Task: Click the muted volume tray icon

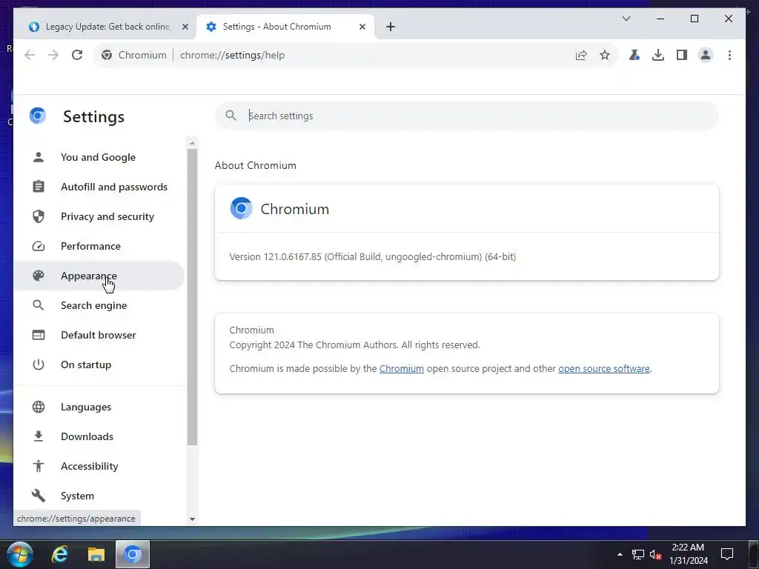Action: tap(655, 554)
